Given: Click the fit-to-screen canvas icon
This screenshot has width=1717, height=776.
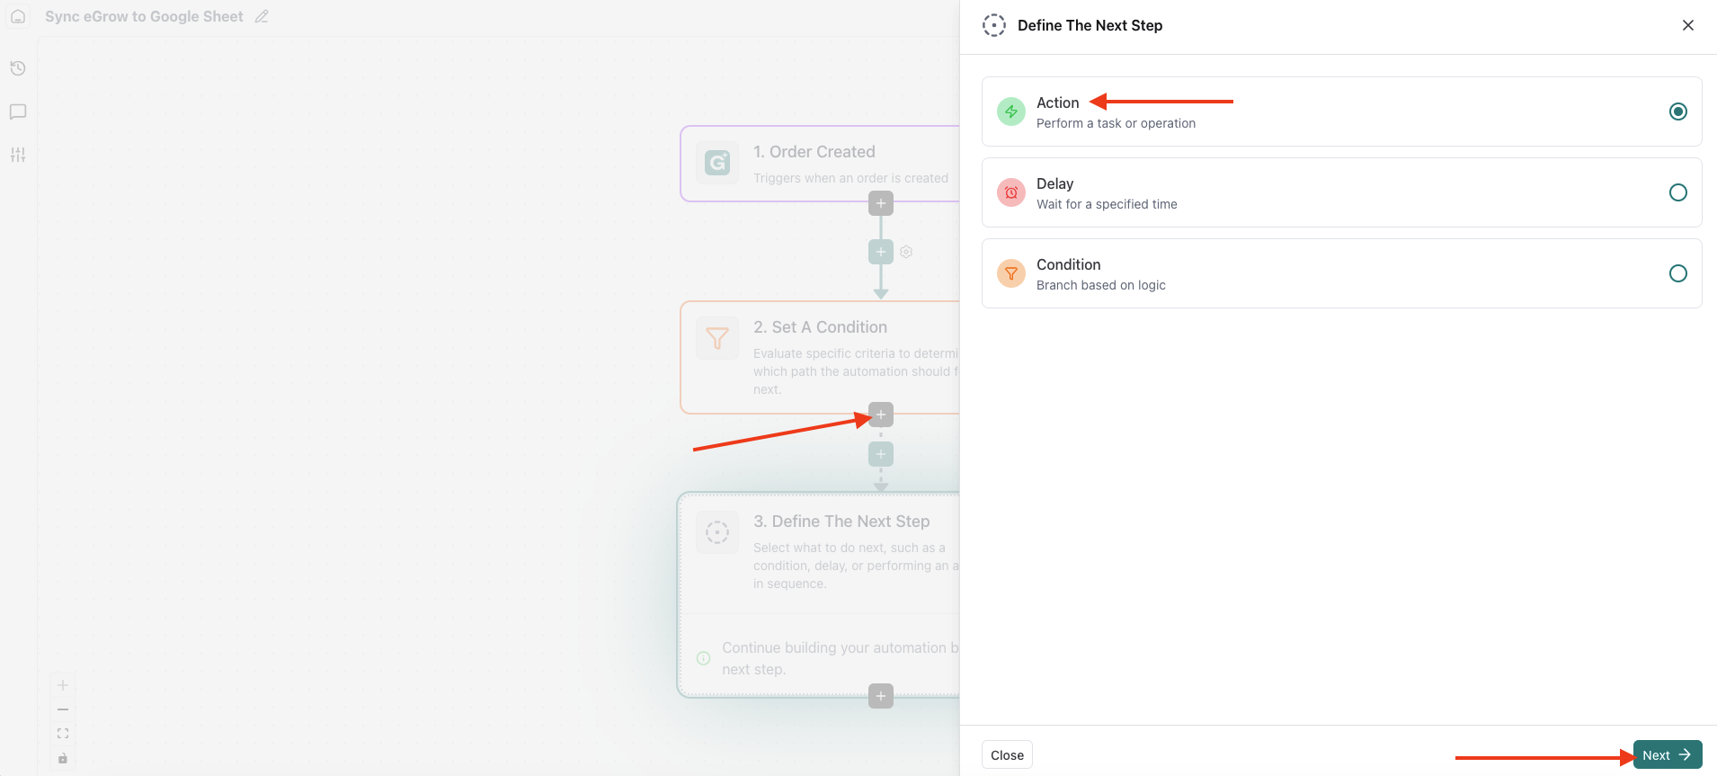Looking at the screenshot, I should pos(63,734).
